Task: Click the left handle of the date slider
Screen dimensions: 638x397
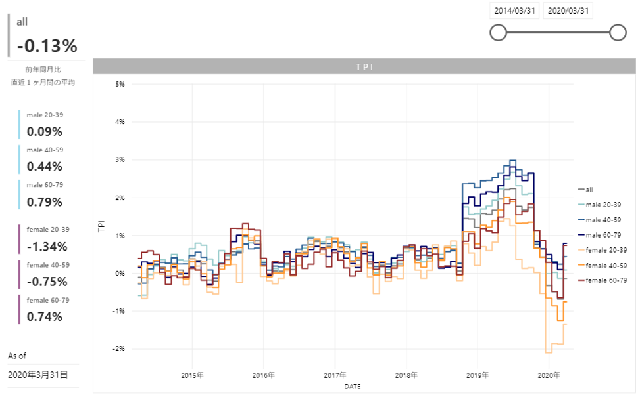Action: point(499,32)
